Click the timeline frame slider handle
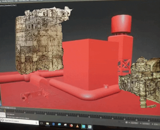The width and height of the screenshot is (160, 130). (x=5, y=111)
